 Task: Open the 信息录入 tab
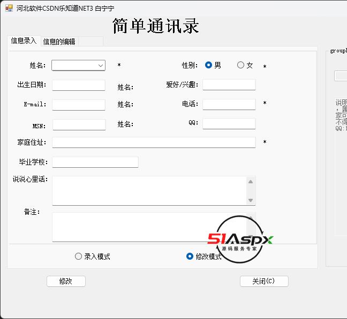pos(24,41)
